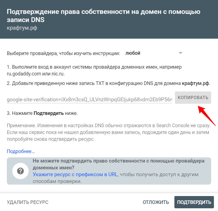This screenshot has width=218, height=211.
Task: Open the 'Подробнее…' link
Action: pos(21,151)
